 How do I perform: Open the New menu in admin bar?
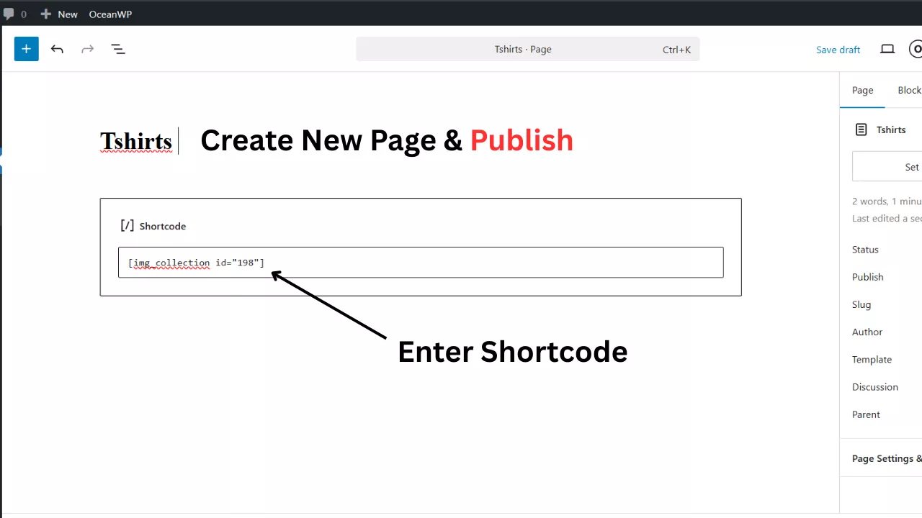pyautogui.click(x=59, y=14)
